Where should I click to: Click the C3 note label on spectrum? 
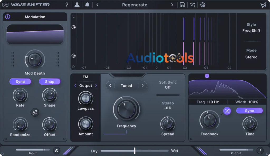[185, 68]
